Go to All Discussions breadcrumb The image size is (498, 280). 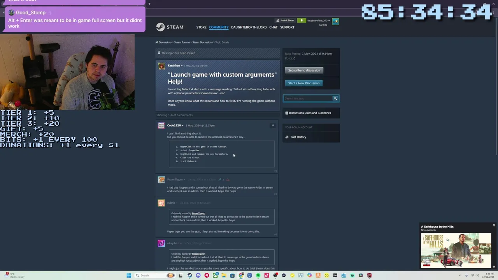click(x=163, y=42)
